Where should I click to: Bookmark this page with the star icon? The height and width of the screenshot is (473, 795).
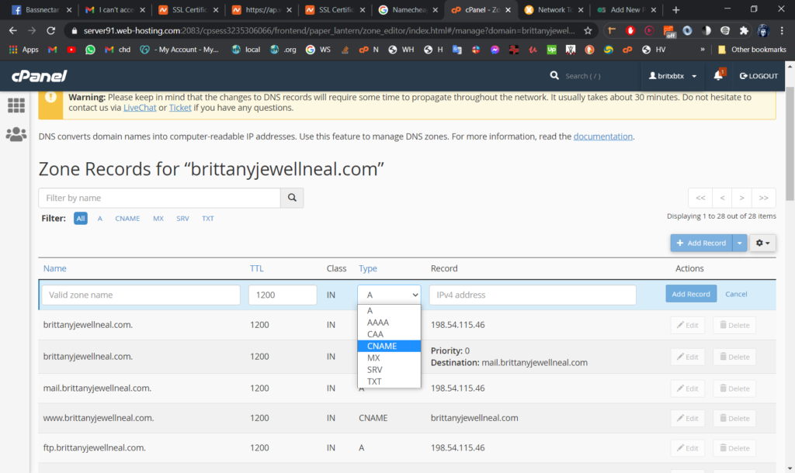point(588,31)
